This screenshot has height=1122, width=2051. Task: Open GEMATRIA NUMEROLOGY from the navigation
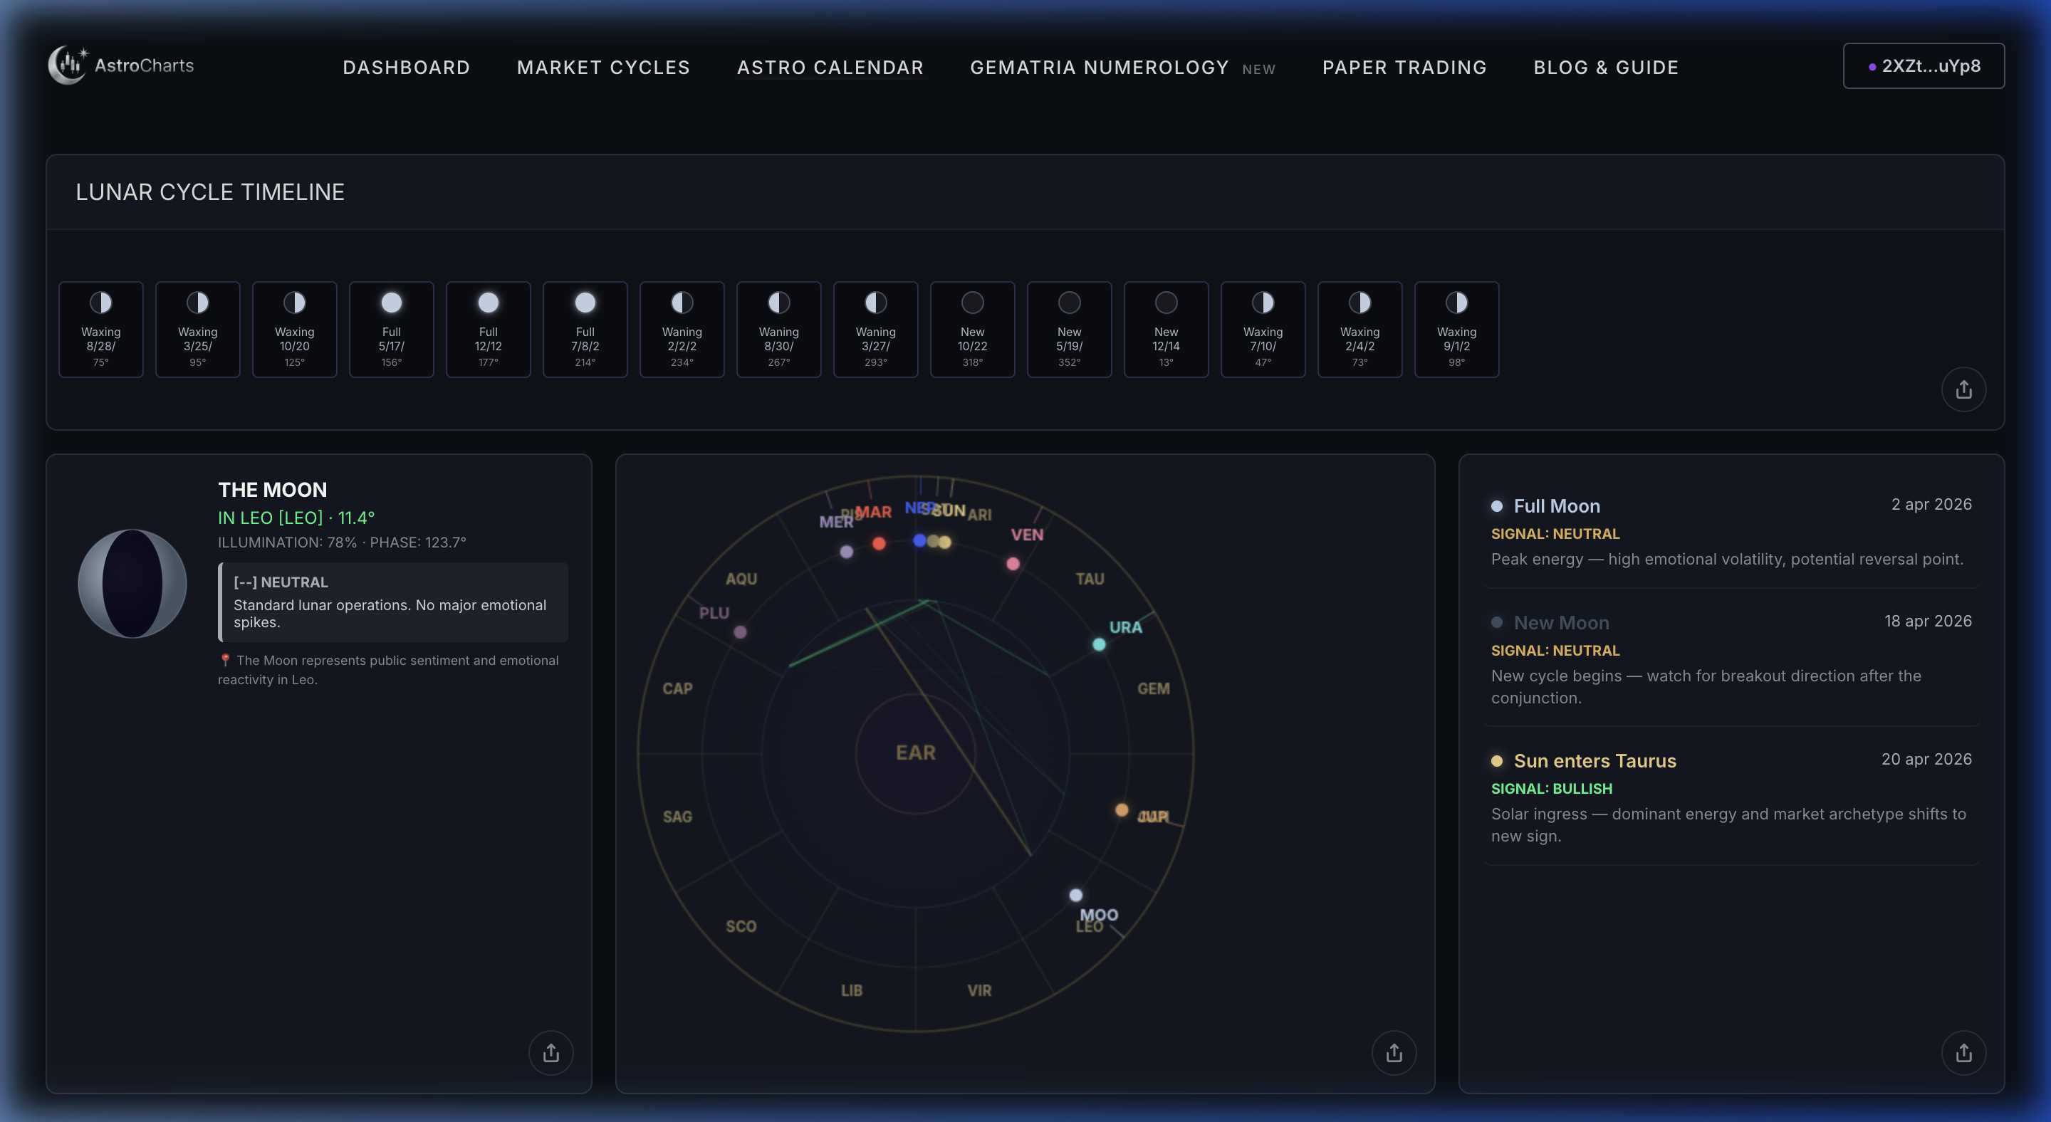pyautogui.click(x=1100, y=68)
